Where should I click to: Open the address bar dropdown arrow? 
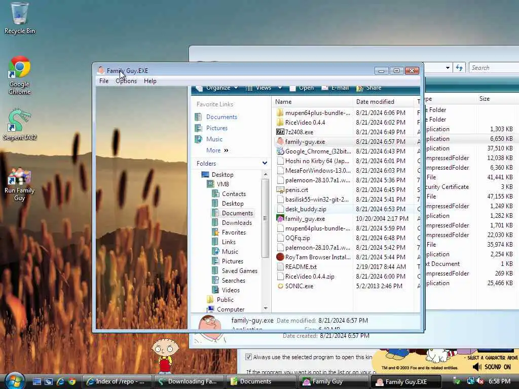coord(448,68)
